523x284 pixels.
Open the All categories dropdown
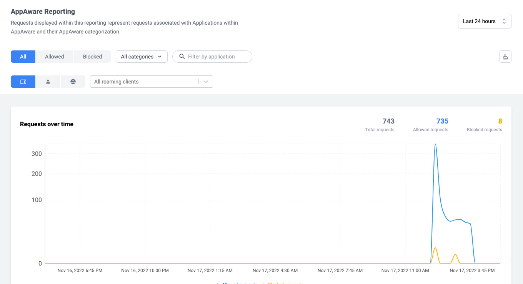point(142,57)
